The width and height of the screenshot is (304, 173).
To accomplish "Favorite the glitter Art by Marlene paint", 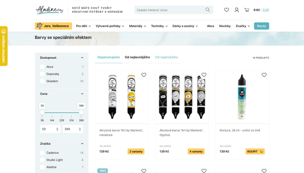I will click(x=204, y=75).
